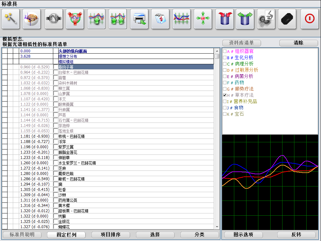The height and width of the screenshot is (241, 321).
Task: Open the brain analysis toolbar icon
Action: pos(32,19)
